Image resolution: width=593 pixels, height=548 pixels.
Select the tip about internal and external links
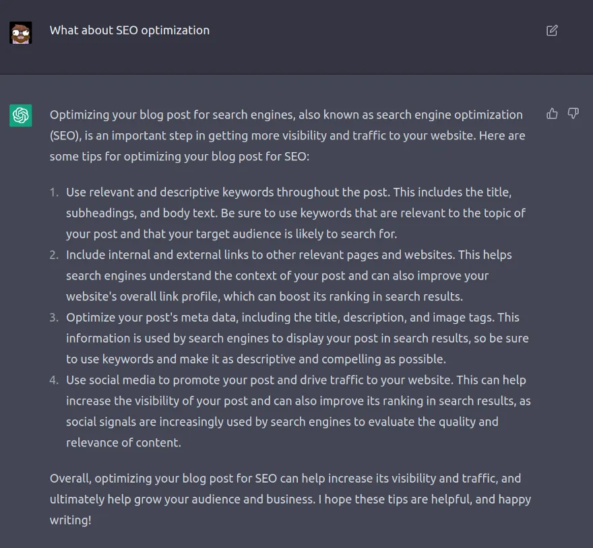pyautogui.click(x=288, y=275)
